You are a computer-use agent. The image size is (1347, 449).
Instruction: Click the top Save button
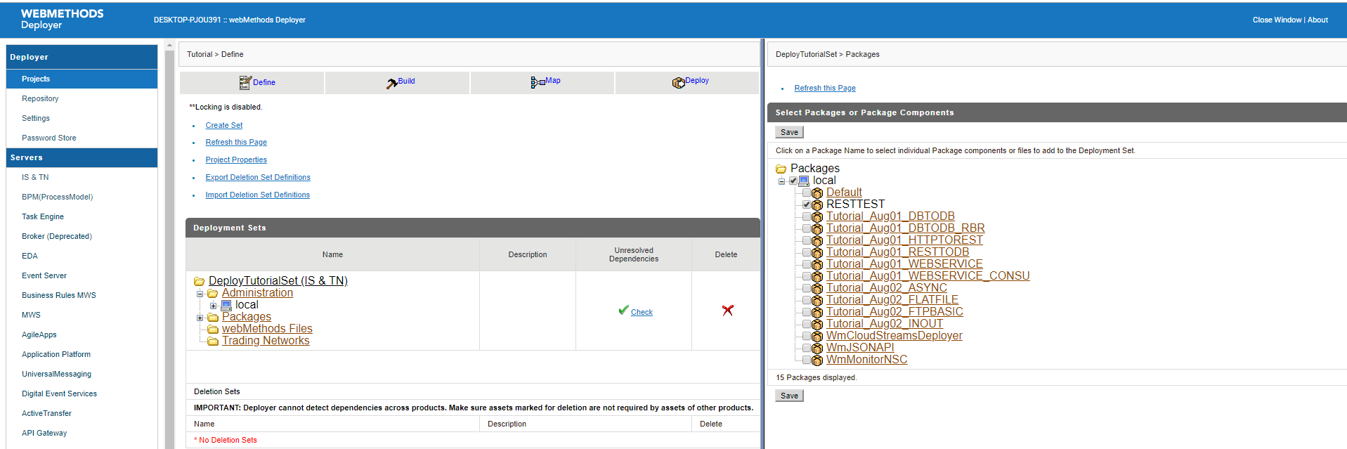pyautogui.click(x=789, y=132)
